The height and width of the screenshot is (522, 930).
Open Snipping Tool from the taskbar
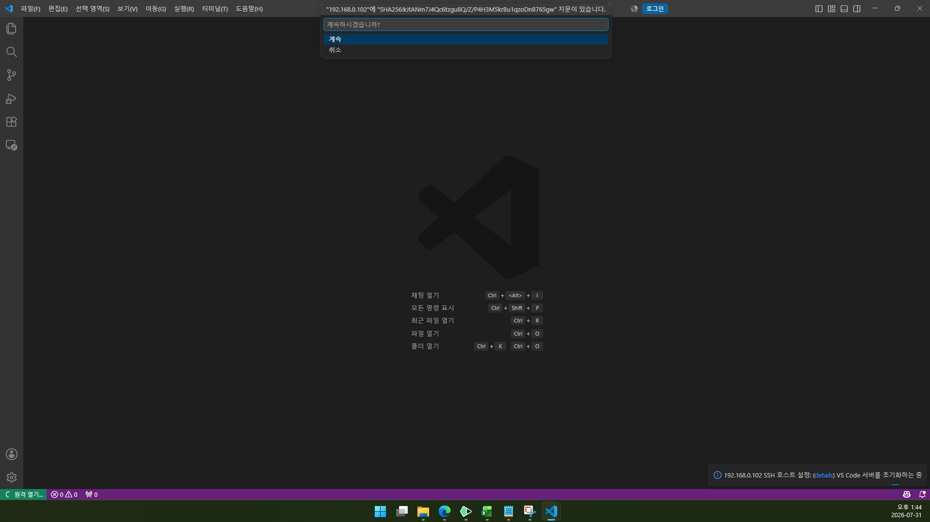tap(530, 511)
